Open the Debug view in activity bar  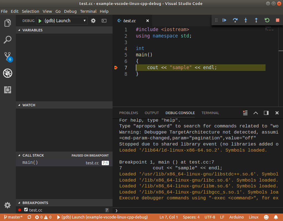tap(7, 73)
